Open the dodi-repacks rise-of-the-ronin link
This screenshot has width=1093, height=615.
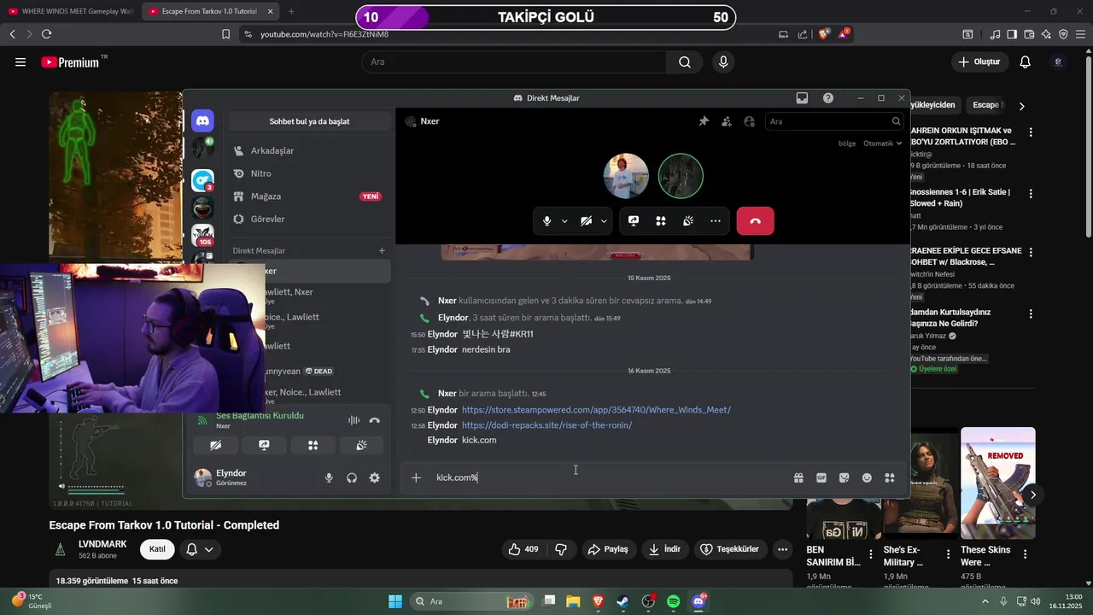546,425
